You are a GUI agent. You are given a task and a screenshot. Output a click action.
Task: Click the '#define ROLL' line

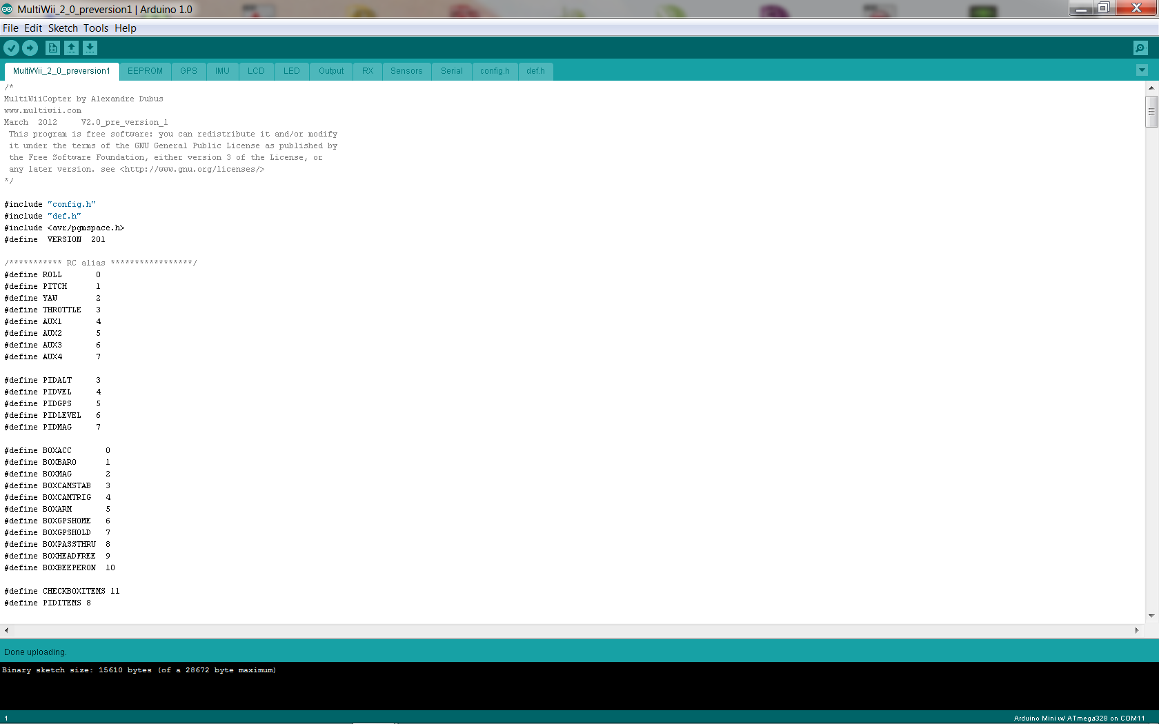point(52,274)
